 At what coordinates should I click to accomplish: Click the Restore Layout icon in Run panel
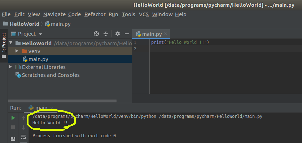click(x=13, y=139)
